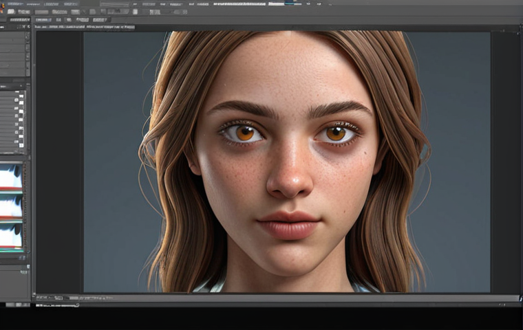Click the bright white highlighted text in the top bar
The width and height of the screenshot is (523, 330).
point(239,4)
